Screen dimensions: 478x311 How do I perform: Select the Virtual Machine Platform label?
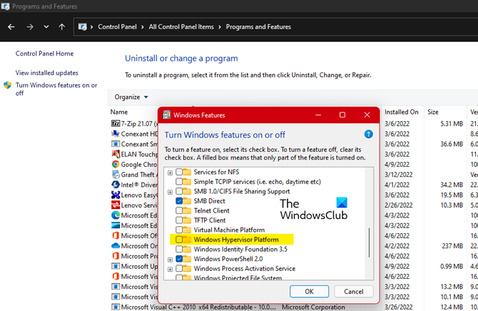click(229, 230)
